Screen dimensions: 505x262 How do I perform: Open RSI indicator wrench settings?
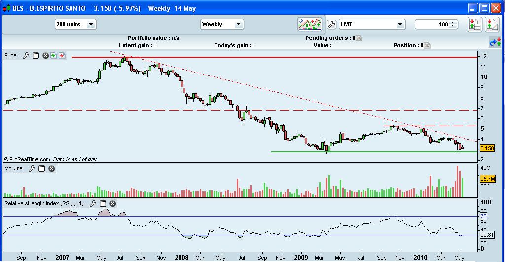tap(93, 203)
